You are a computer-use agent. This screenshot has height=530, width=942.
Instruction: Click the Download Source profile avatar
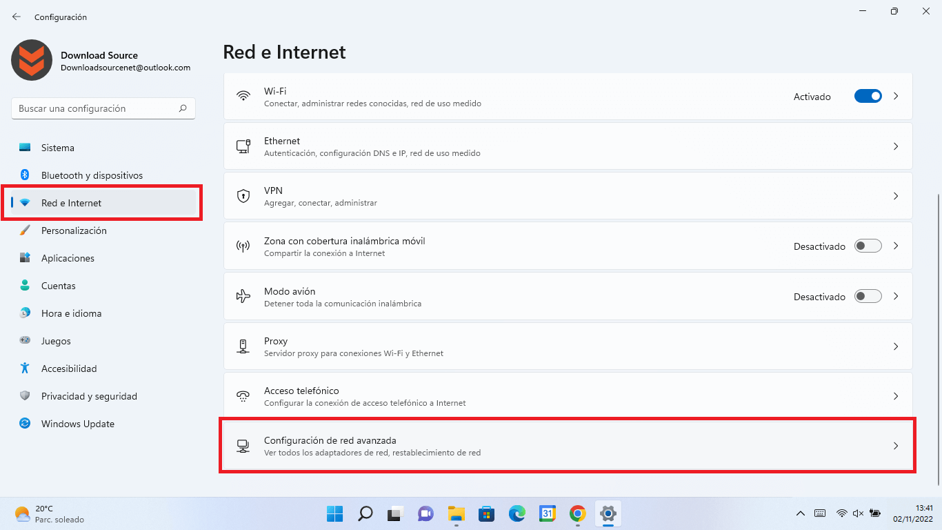click(x=32, y=60)
